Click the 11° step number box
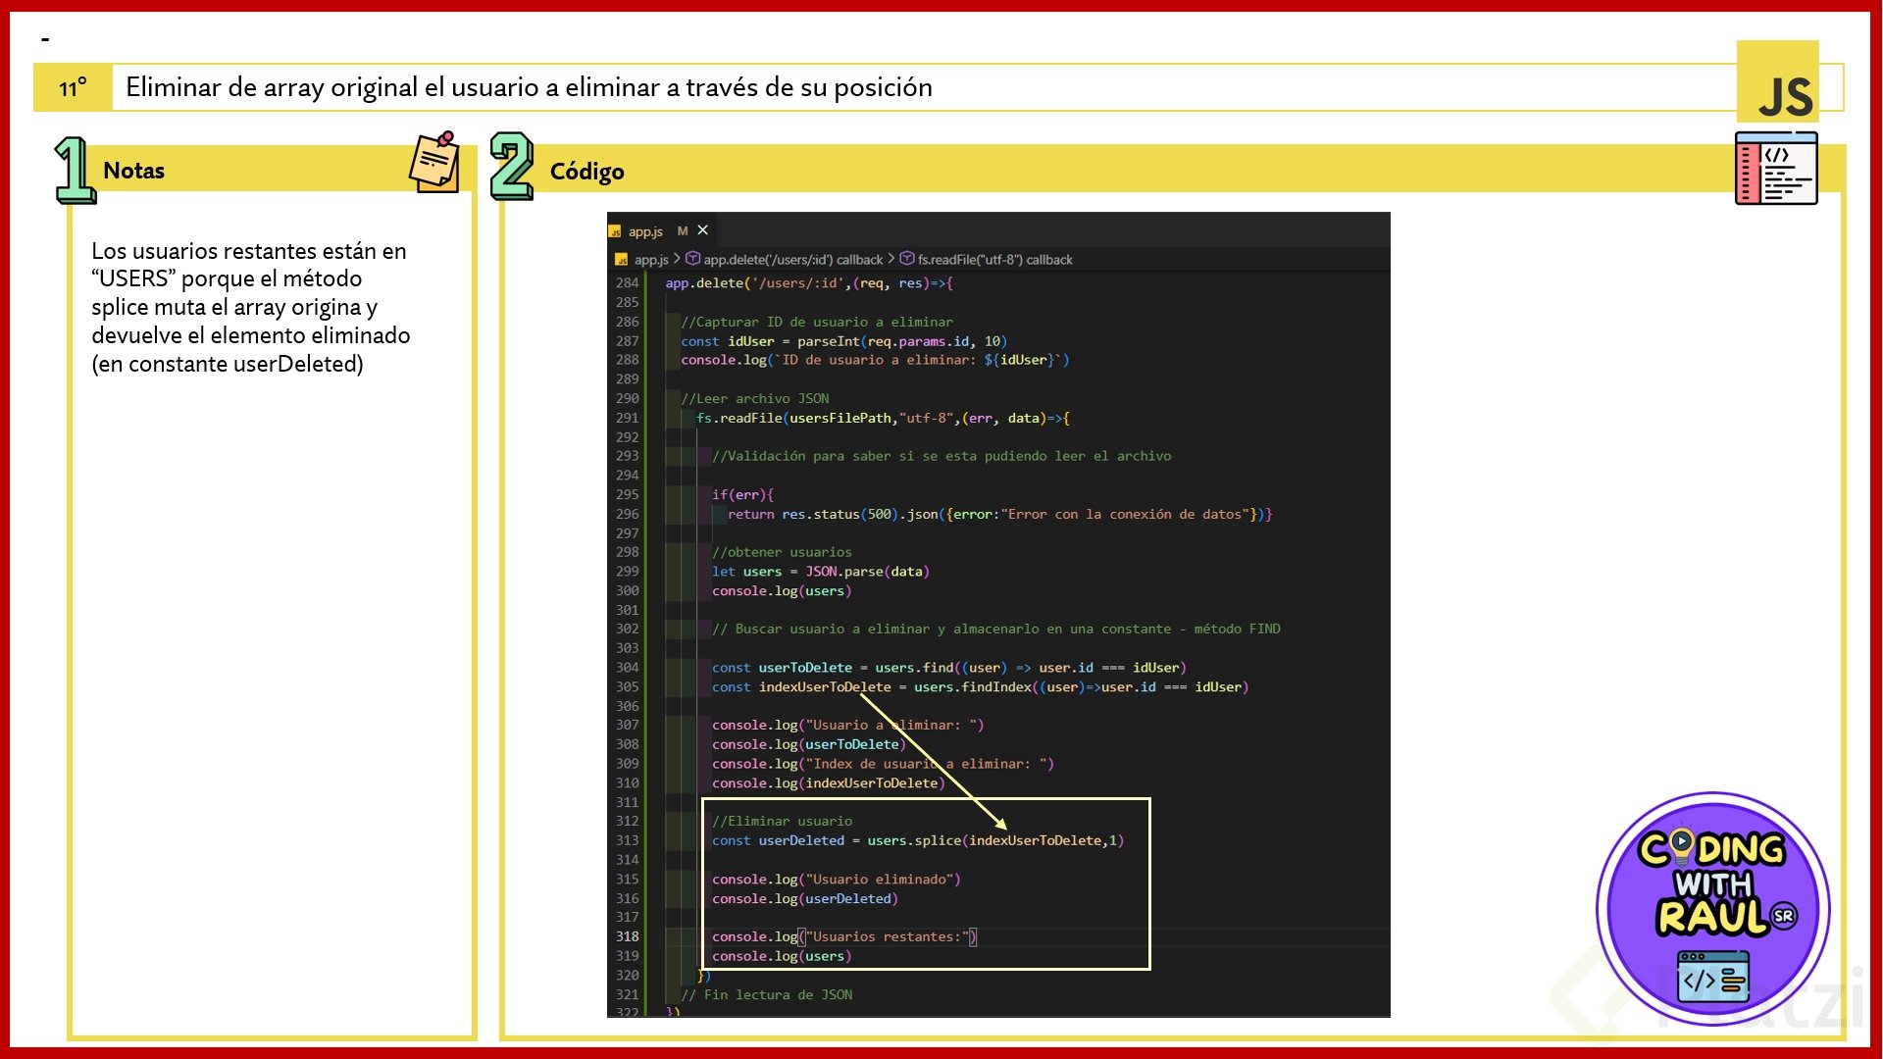 [73, 87]
